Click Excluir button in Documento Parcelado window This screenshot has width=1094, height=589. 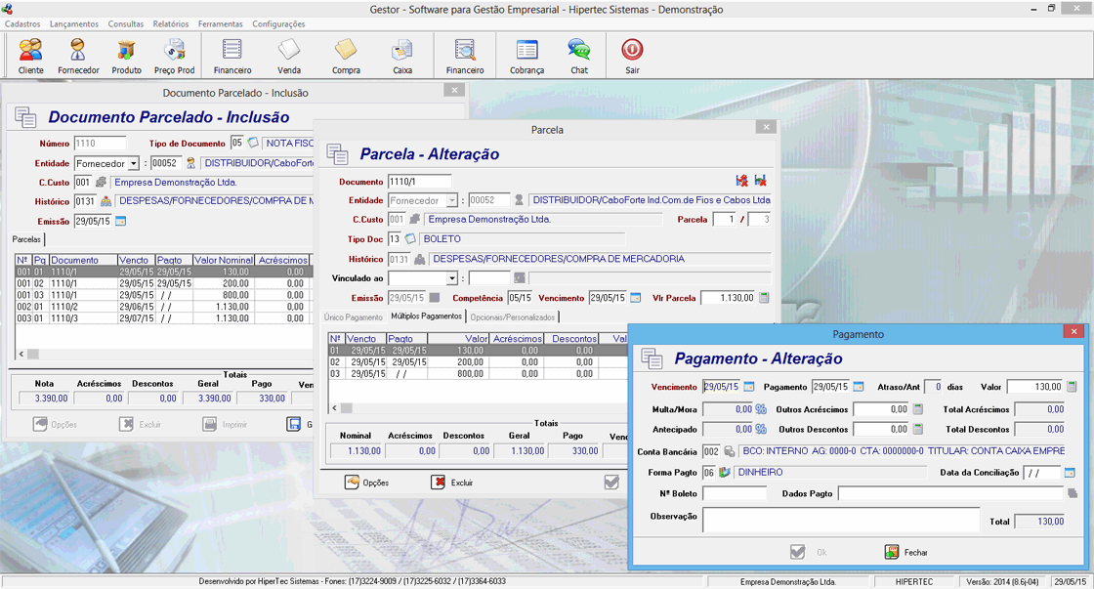click(x=141, y=424)
